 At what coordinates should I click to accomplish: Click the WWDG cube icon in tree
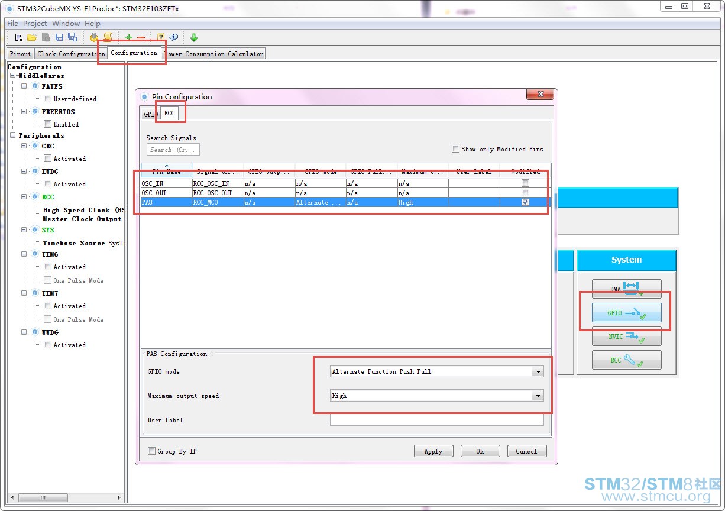click(x=35, y=332)
